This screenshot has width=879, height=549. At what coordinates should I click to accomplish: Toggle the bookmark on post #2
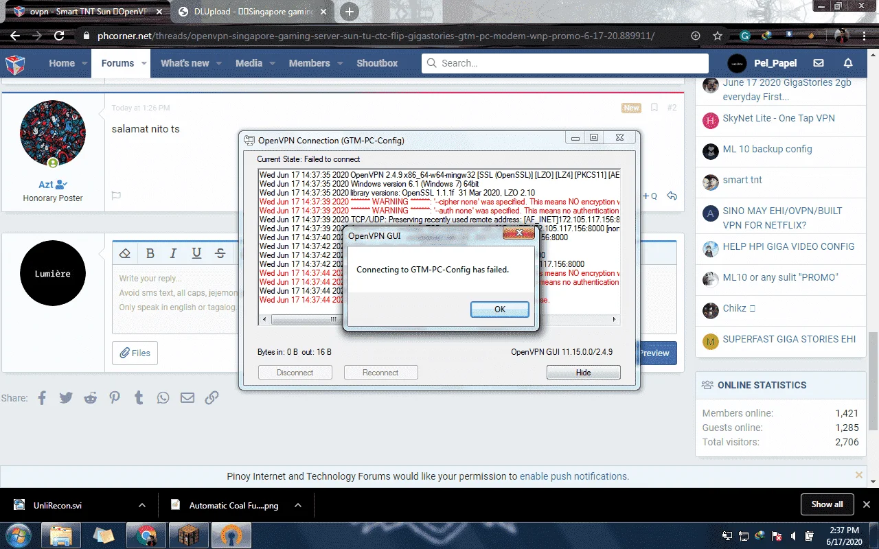click(x=654, y=108)
